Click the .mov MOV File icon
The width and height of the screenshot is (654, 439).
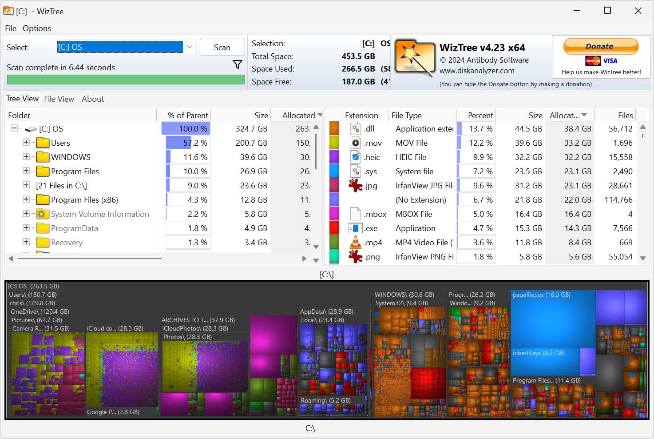(x=355, y=143)
